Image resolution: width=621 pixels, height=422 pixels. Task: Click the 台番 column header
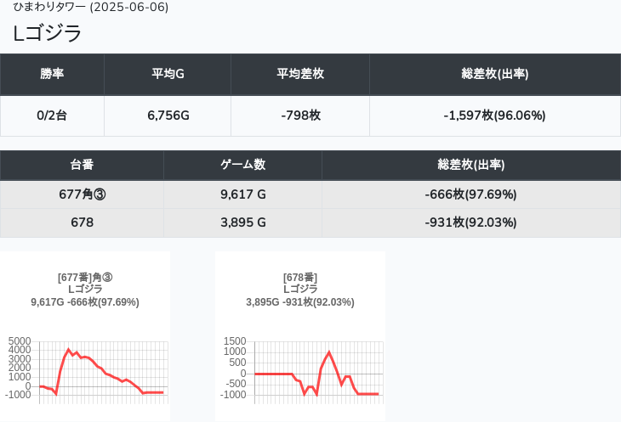coord(82,165)
